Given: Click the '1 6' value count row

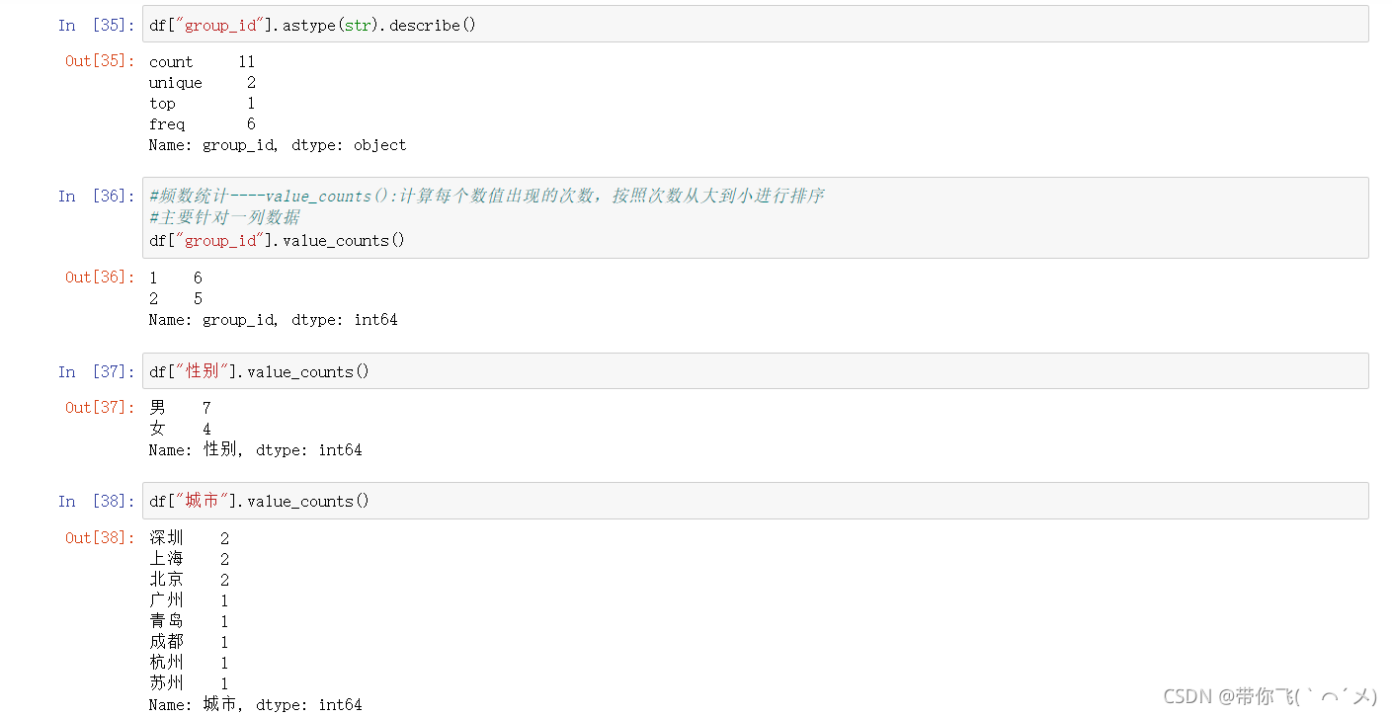Looking at the screenshot, I should click(x=176, y=278).
